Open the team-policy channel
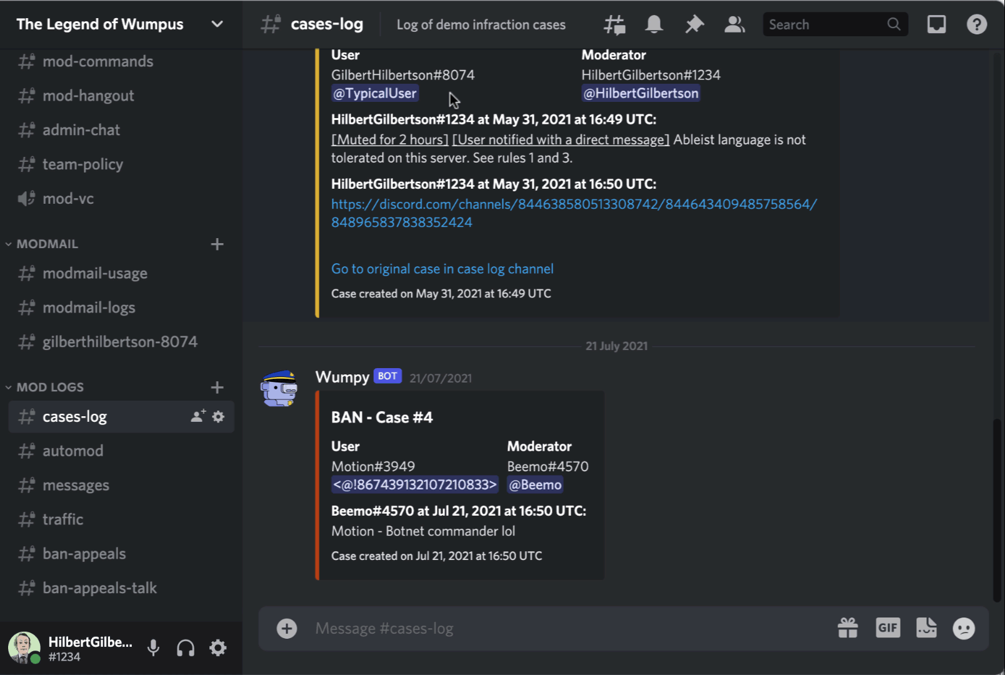Screen dimensions: 1005x675 121,164
